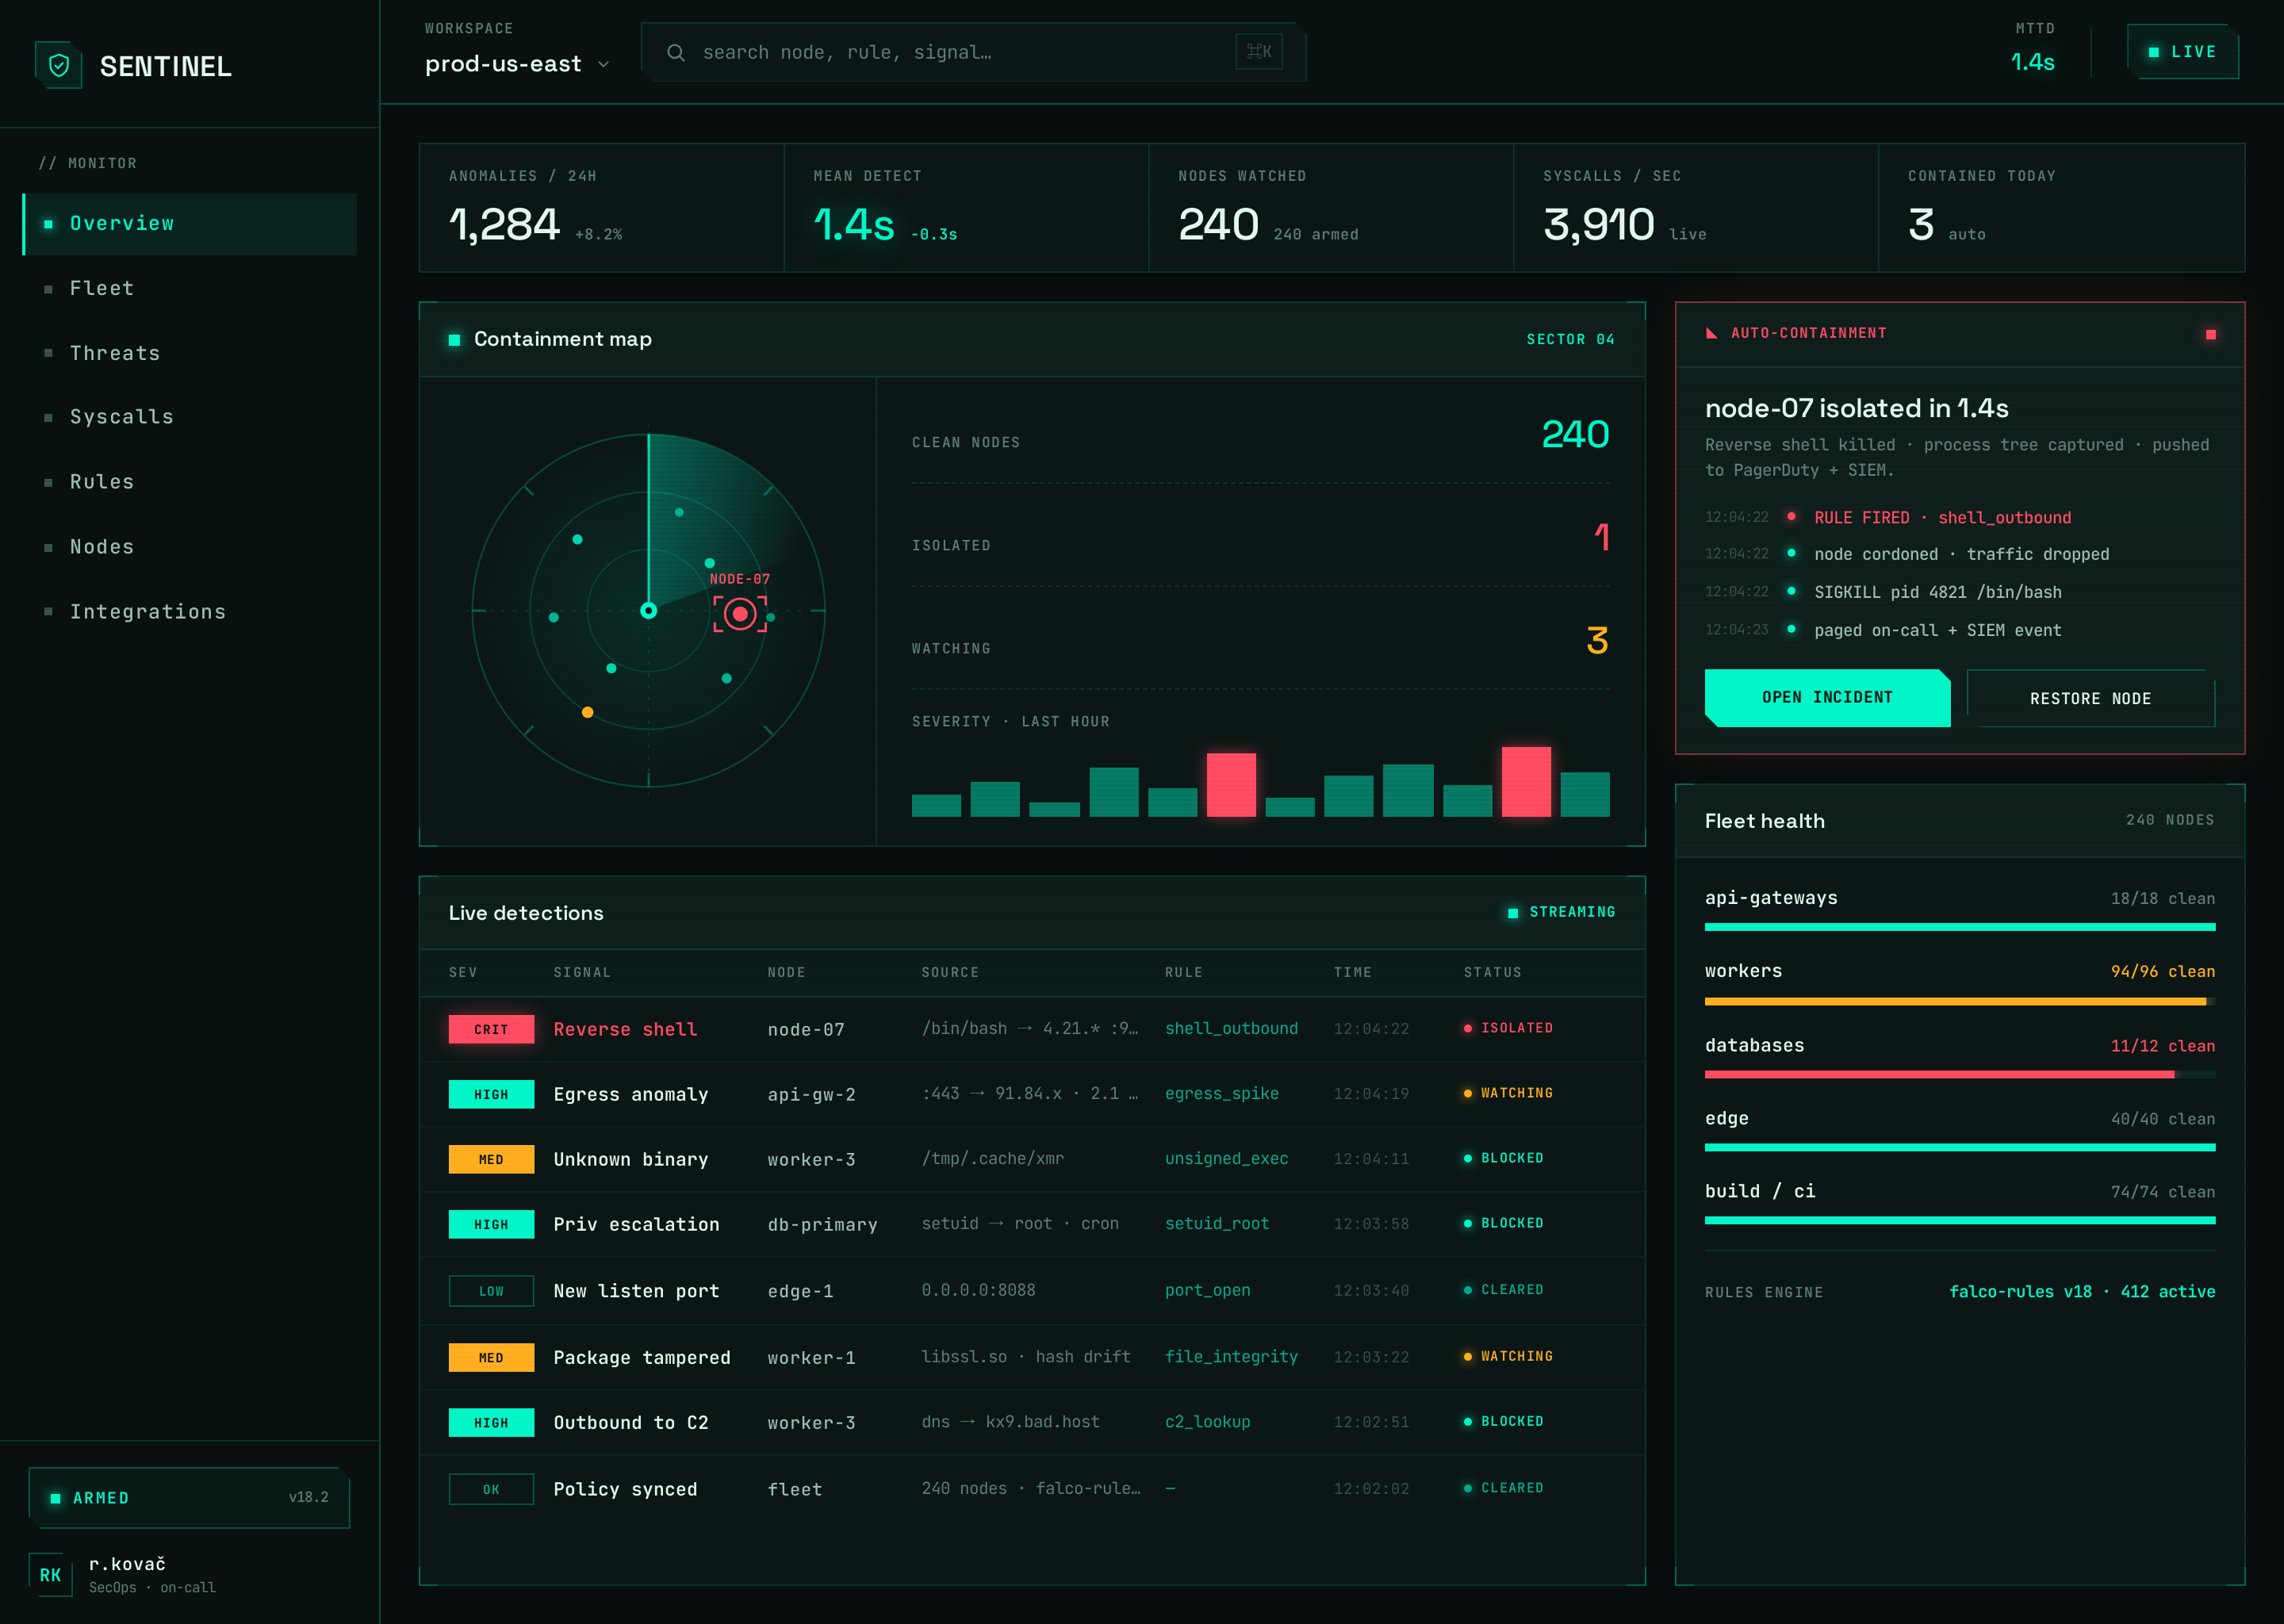Viewport: 2284px width, 1624px height.
Task: Click the file_integrity rule link
Action: [1231, 1356]
